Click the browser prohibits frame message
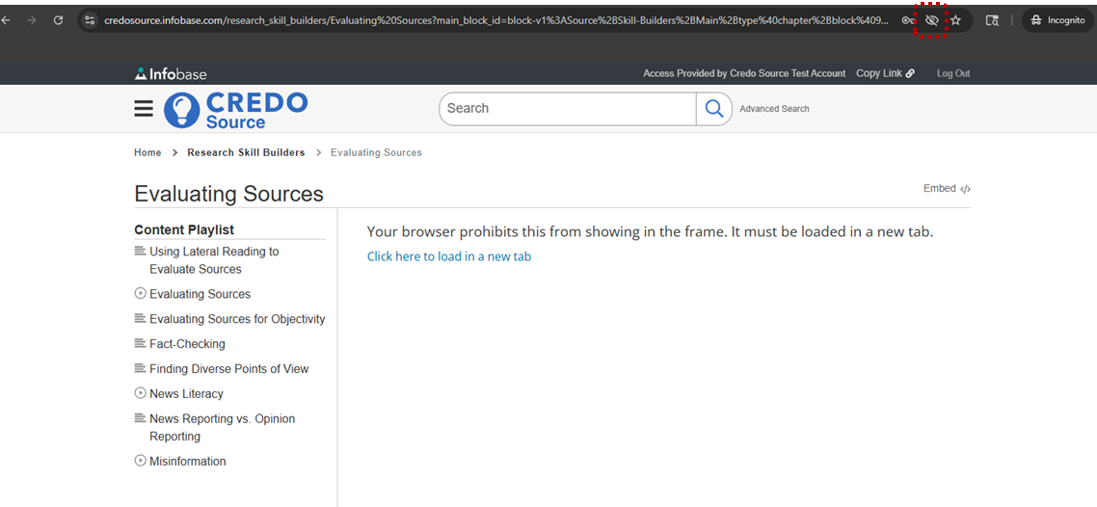 pyautogui.click(x=650, y=232)
